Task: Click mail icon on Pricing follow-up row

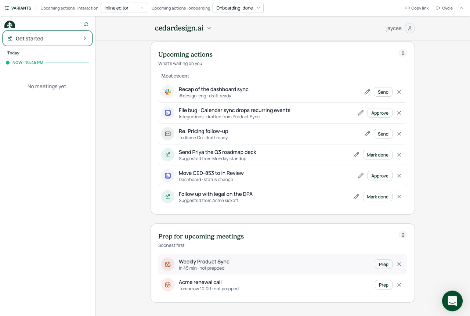Action: [168, 134]
